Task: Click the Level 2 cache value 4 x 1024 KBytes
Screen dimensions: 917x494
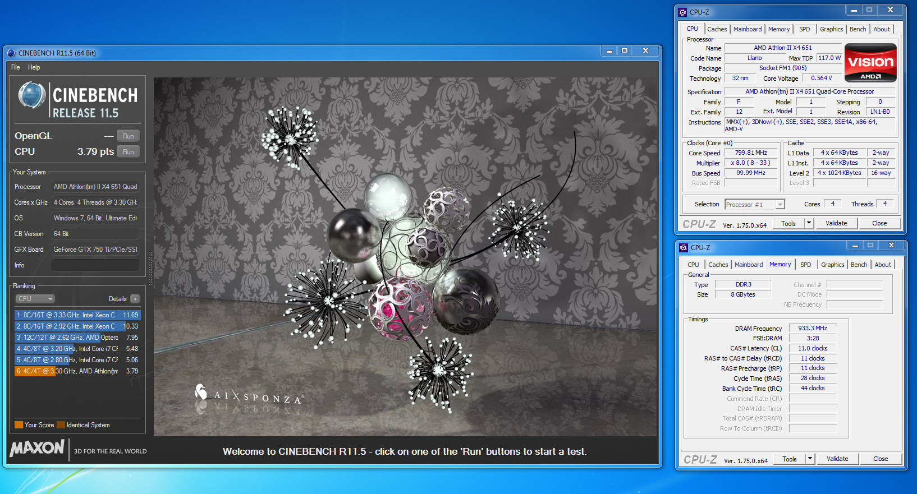Action: 839,173
